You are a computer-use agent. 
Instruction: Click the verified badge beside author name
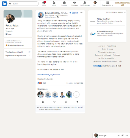pyautogui.click(x=62, y=13)
